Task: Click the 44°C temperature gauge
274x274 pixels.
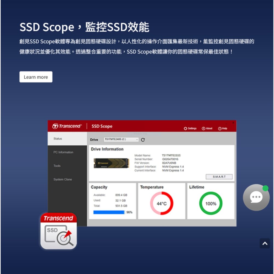Action: [x=162, y=204]
